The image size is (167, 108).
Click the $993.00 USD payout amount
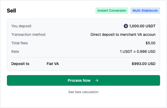(143, 64)
